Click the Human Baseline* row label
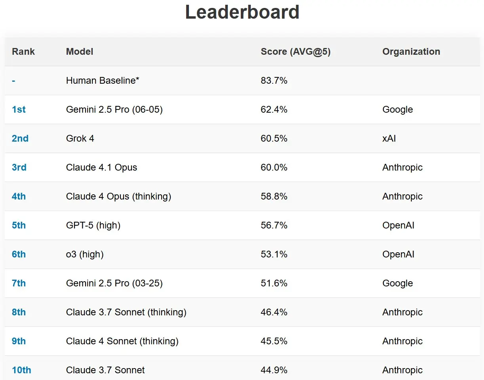484x380 pixels. click(103, 81)
